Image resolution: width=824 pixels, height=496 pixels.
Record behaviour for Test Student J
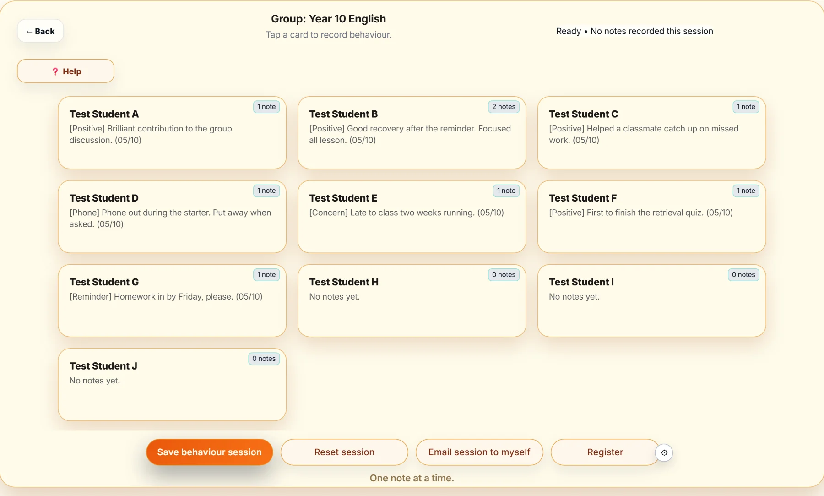tap(172, 385)
